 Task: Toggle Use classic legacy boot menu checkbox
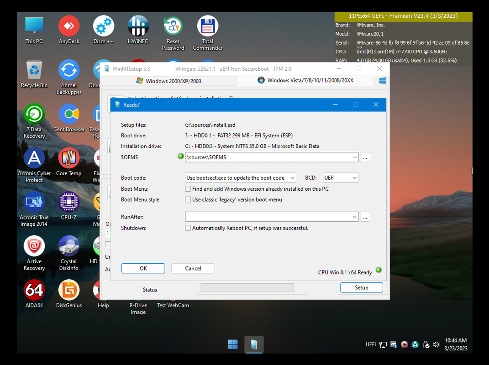[188, 199]
